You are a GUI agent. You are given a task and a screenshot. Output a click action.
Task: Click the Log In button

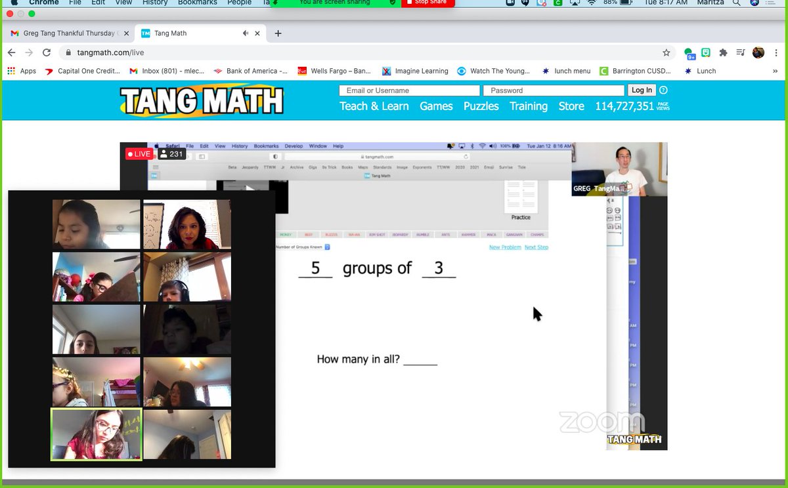point(642,91)
